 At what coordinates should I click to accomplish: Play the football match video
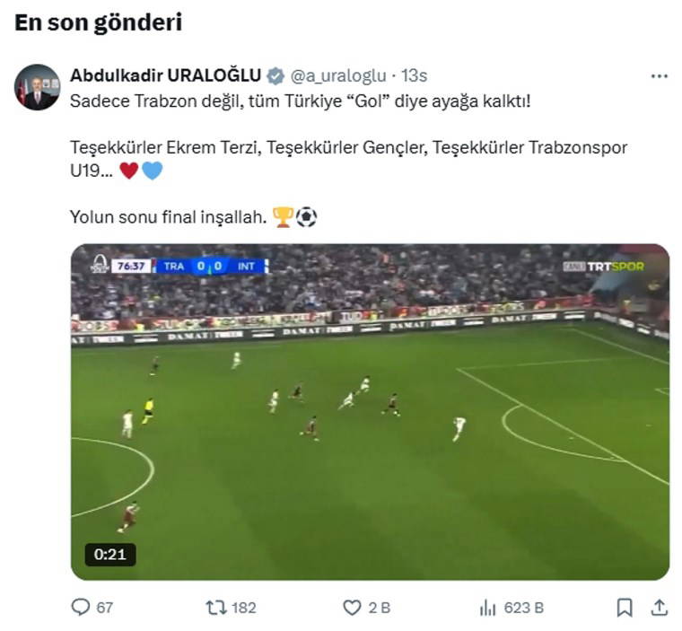pos(370,412)
